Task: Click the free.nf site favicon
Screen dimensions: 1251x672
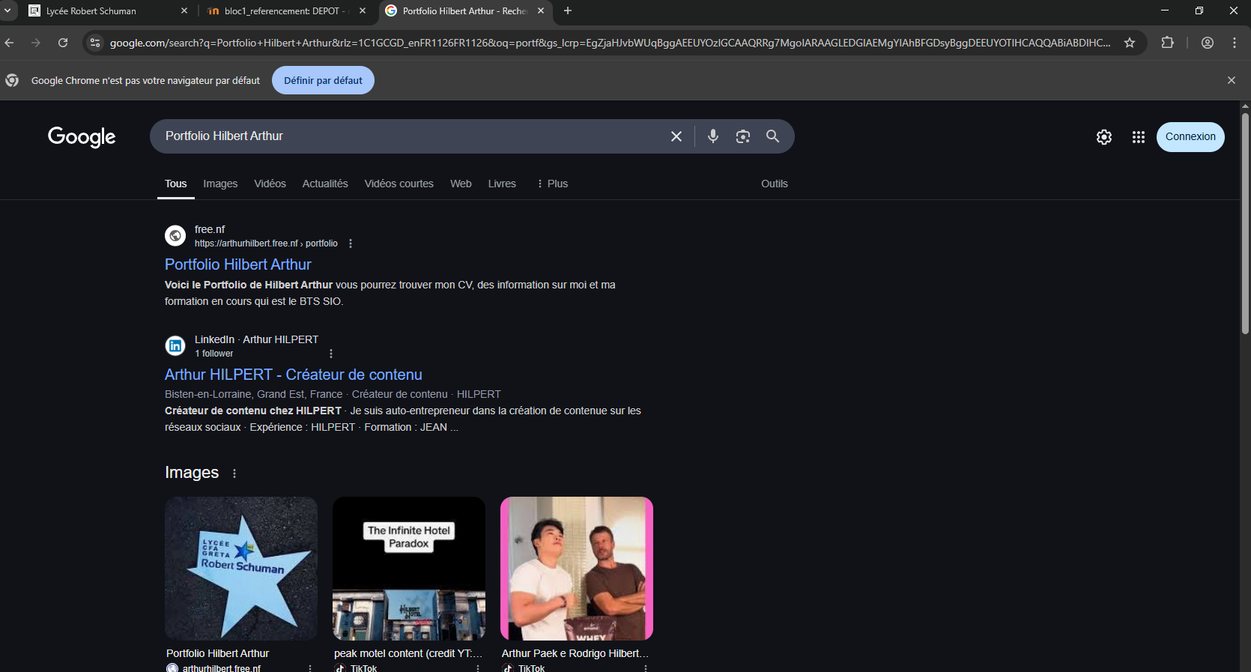Action: click(175, 235)
